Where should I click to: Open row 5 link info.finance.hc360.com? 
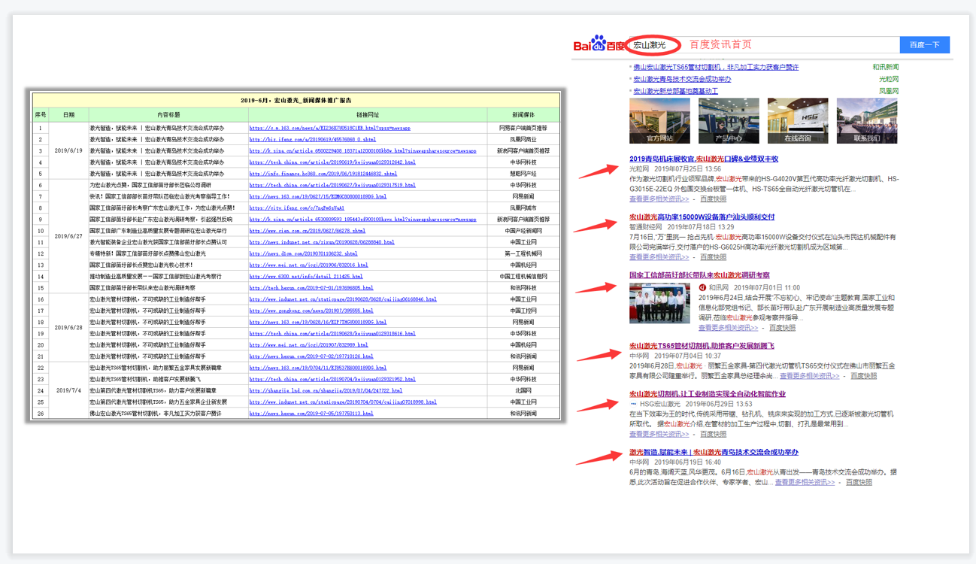323,174
